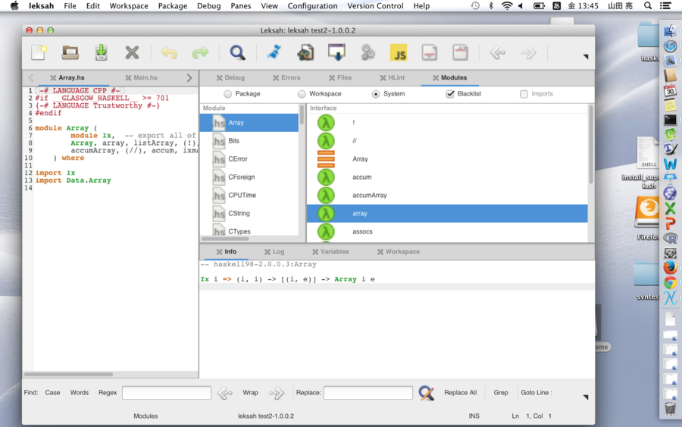Go forward in history with toolbar arrow

[528, 52]
